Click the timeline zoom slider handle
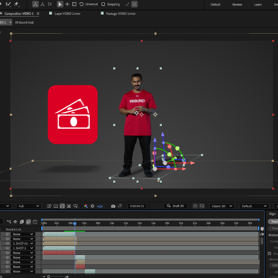 pos(48,276)
